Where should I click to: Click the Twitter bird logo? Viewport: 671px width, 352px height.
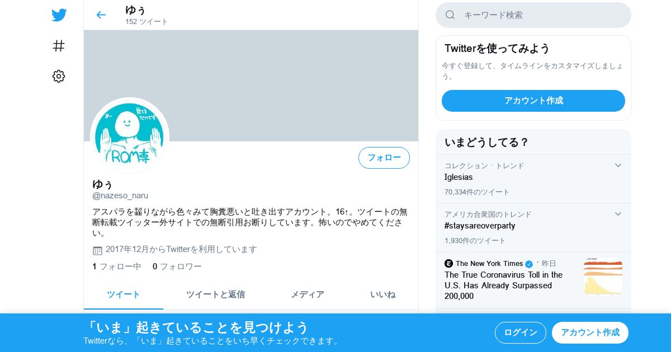pyautogui.click(x=59, y=15)
